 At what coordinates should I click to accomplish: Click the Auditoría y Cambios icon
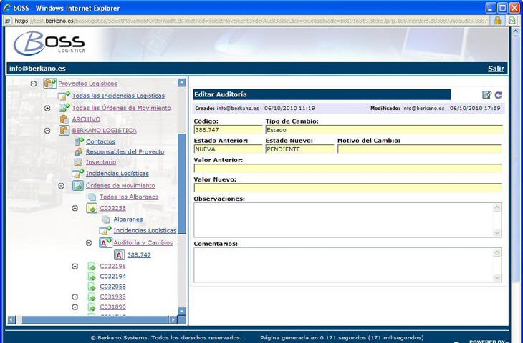[105, 242]
